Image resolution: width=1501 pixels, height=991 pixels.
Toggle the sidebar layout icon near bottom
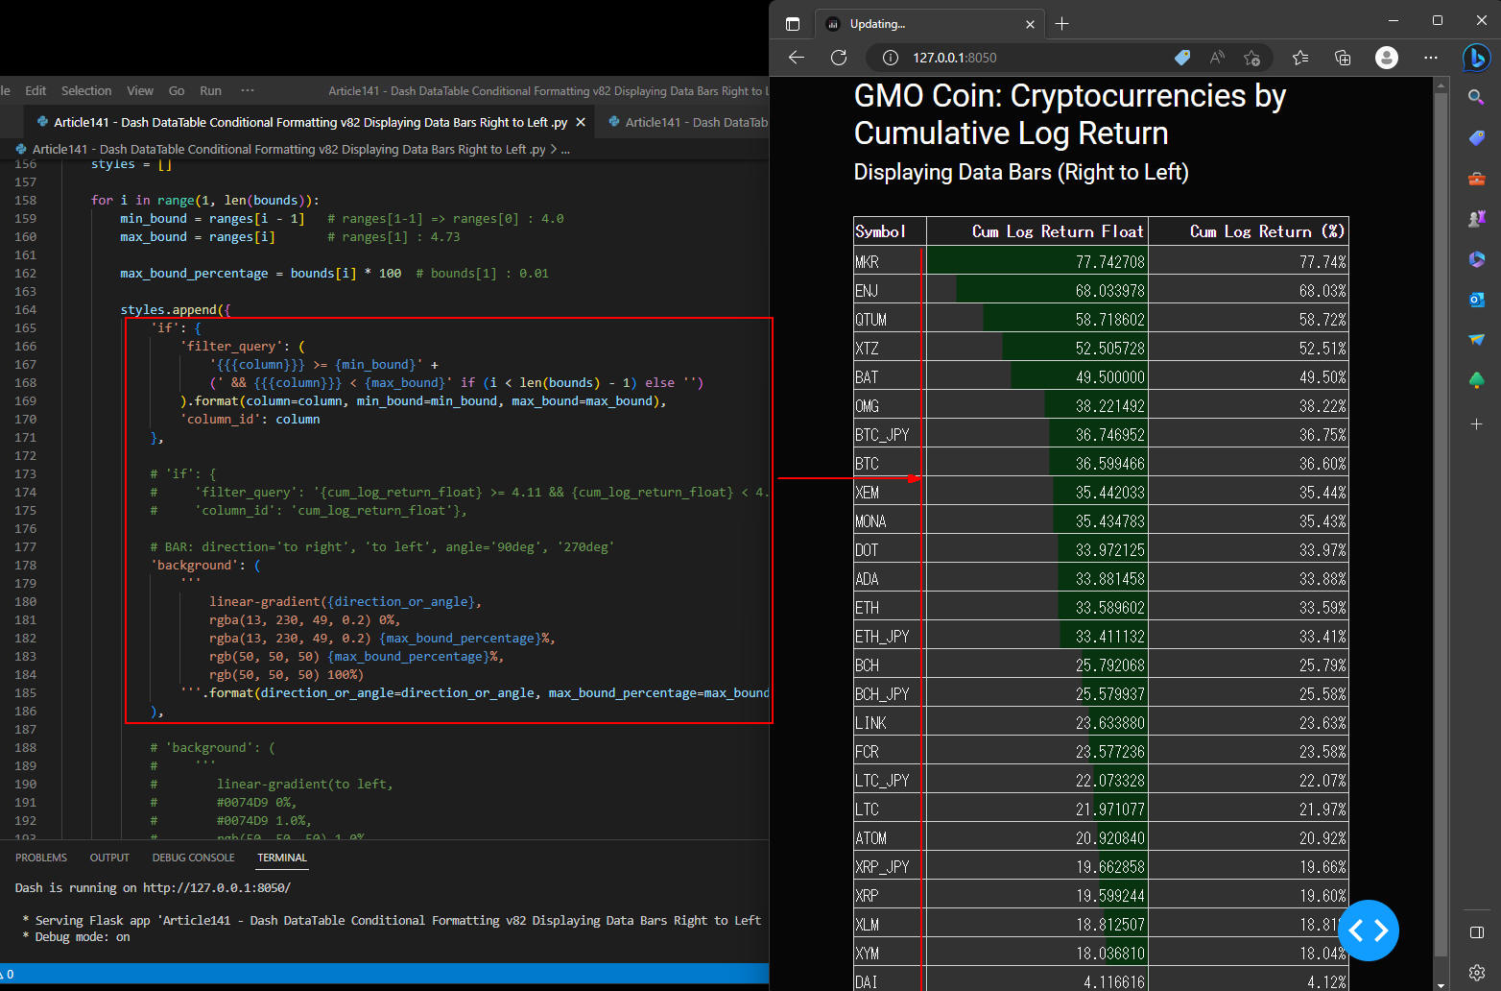point(1476,932)
